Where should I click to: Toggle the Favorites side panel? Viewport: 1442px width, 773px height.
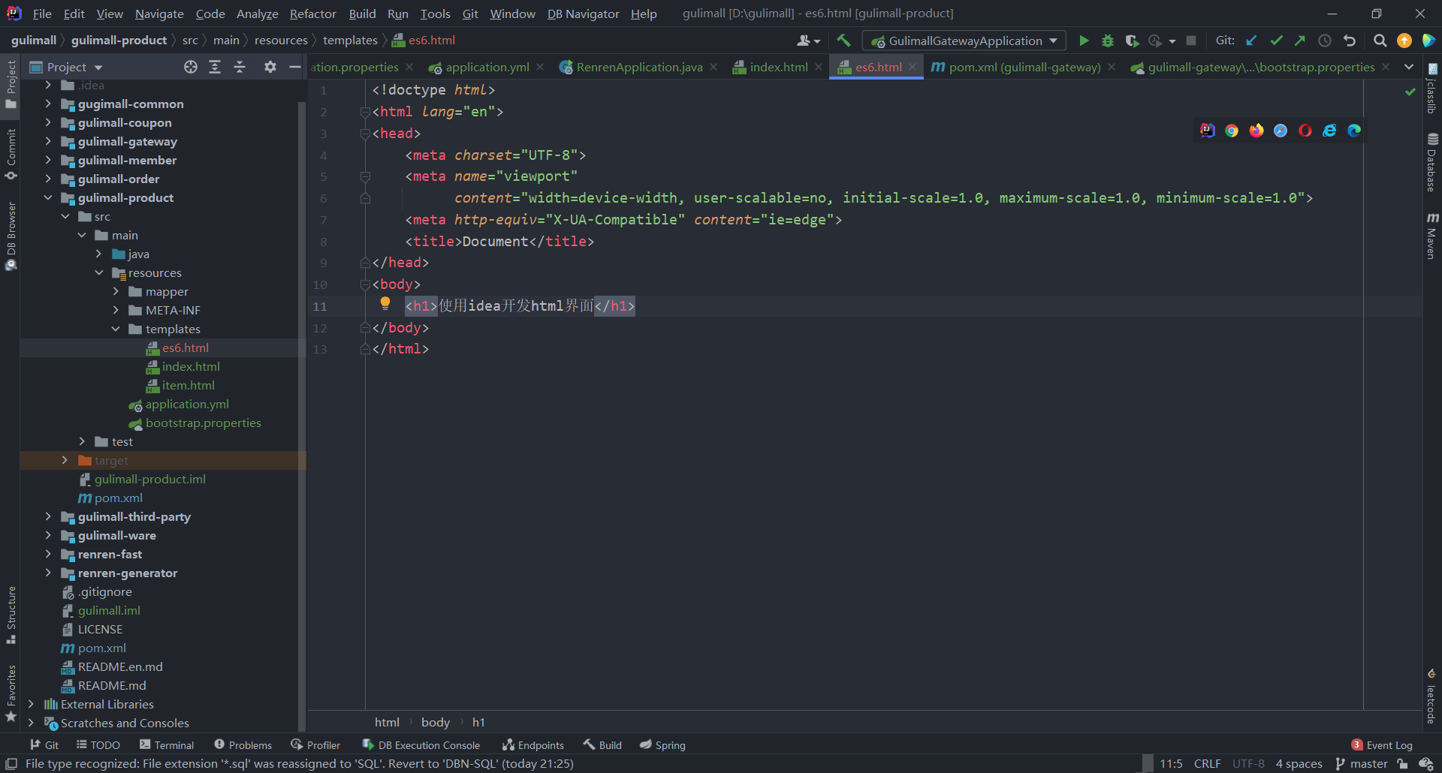11,693
